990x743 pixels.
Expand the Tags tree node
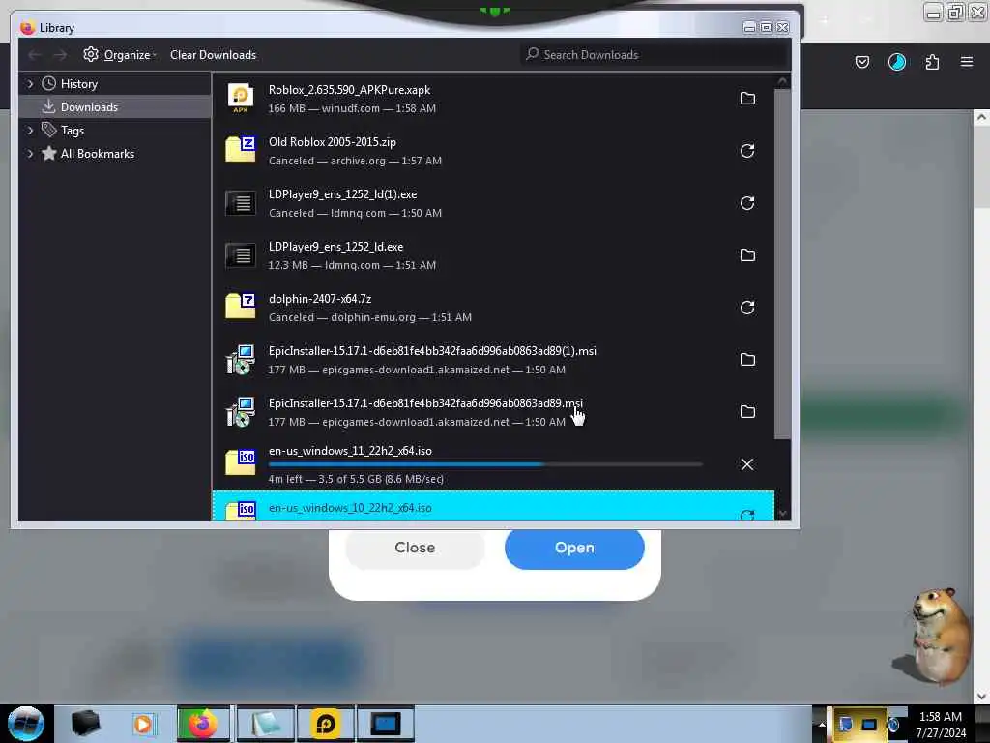click(30, 131)
